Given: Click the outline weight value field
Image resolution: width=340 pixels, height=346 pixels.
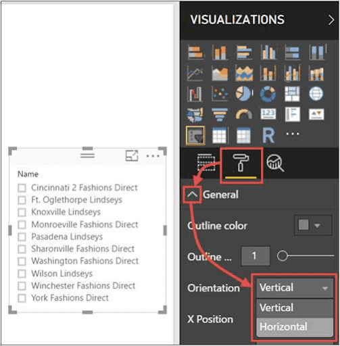Looking at the screenshot, I should point(256,256).
